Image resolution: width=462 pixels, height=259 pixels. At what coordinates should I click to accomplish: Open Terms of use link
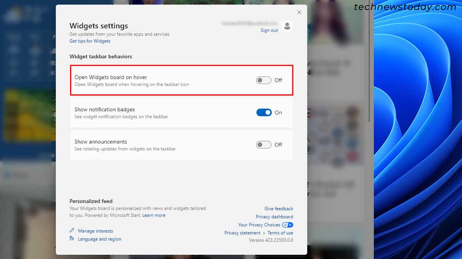click(280, 233)
